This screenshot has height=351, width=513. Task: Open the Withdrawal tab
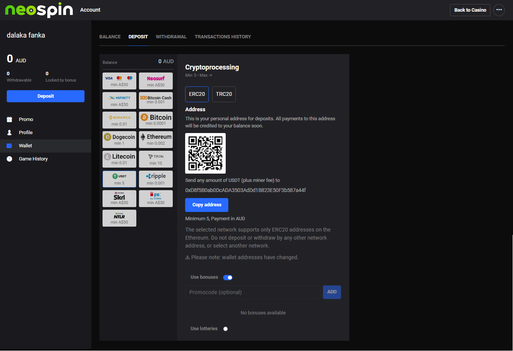[x=171, y=37]
